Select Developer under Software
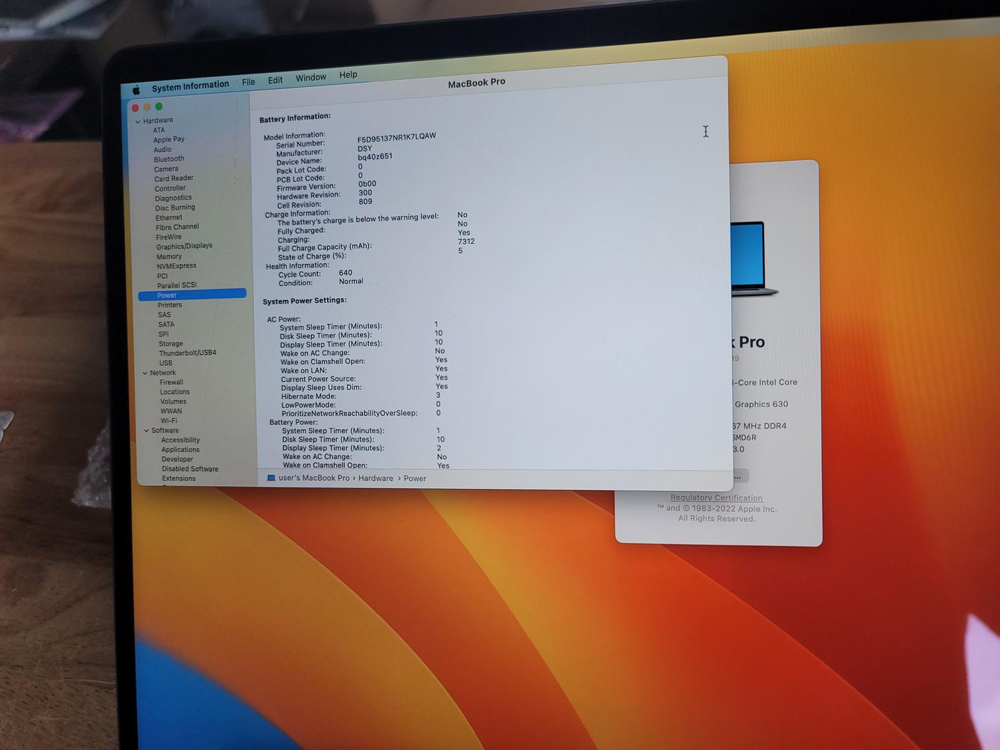 [x=177, y=459]
